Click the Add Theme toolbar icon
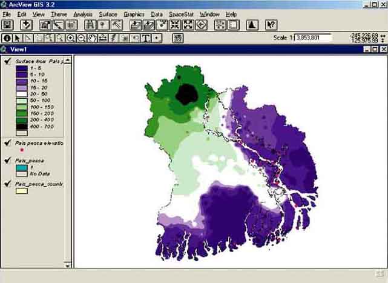Screen dimensions: 388x283 coord(27,25)
